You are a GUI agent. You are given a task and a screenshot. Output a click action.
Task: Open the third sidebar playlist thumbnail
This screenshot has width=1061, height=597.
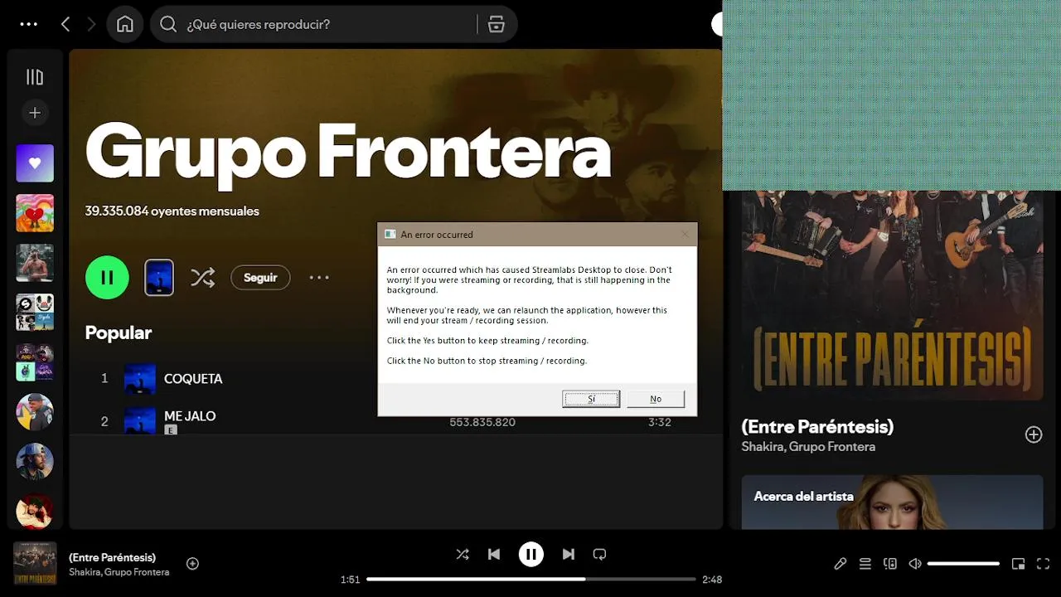pos(35,263)
